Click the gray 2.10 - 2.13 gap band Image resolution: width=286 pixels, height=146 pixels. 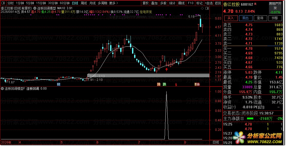[x=148, y=75]
